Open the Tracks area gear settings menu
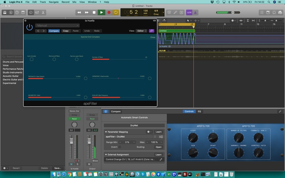 [233, 21]
